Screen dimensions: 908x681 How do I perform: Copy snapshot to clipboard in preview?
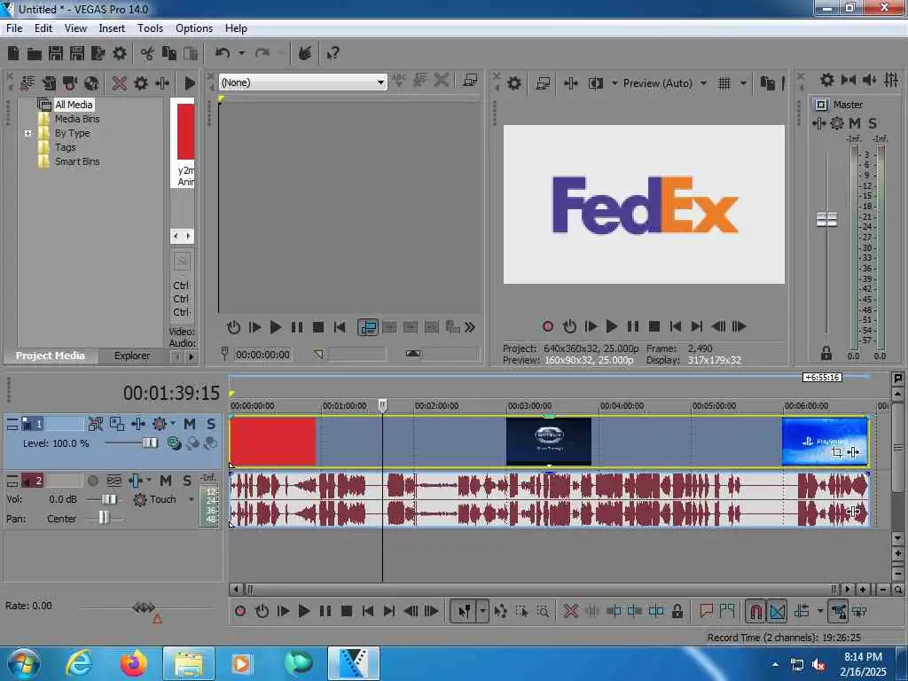pos(767,83)
